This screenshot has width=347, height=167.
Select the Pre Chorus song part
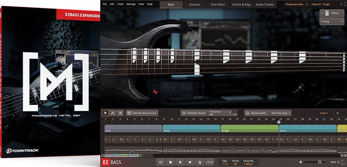[342, 129]
